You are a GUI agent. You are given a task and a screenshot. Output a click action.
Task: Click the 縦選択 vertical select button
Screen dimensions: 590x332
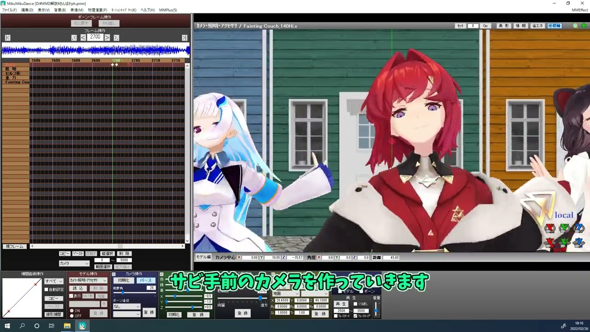[x=107, y=254]
